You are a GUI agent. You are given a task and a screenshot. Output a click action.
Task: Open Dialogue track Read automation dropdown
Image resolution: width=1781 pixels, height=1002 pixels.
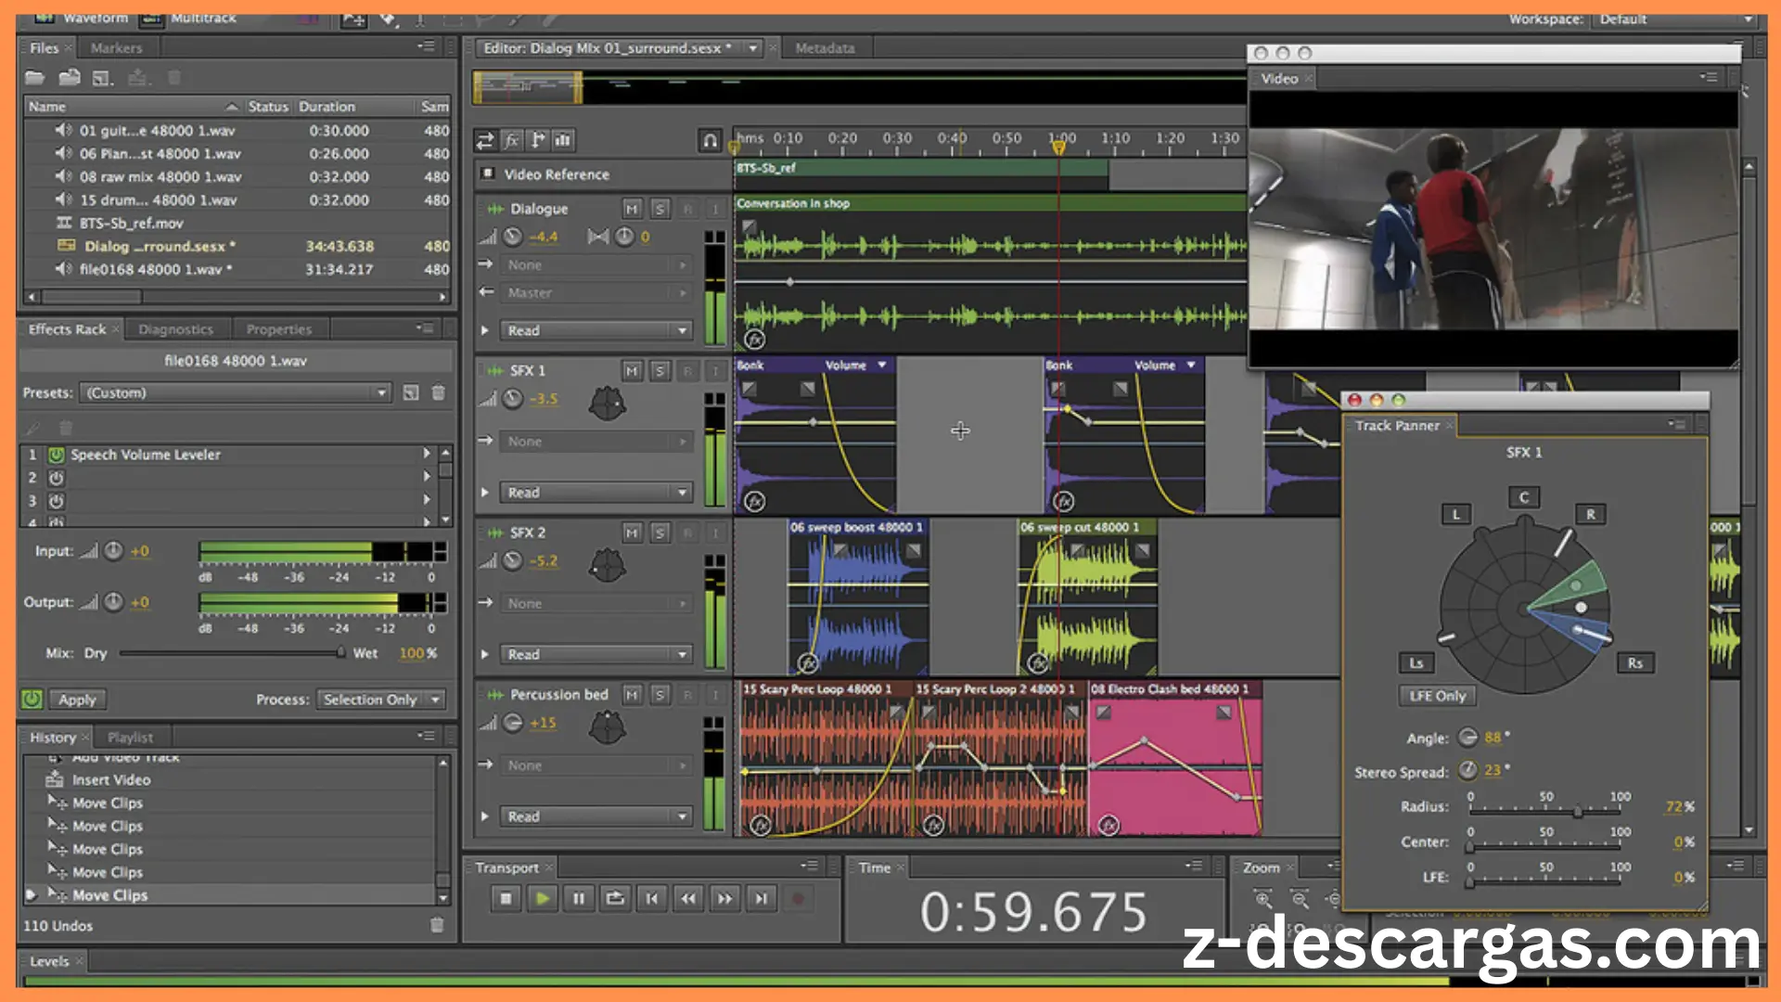tap(596, 330)
